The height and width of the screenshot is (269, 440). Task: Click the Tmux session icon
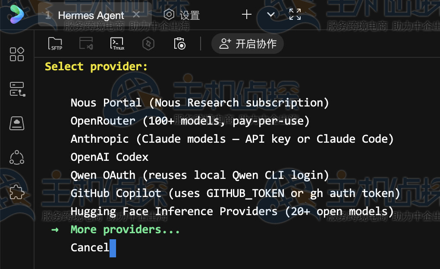tap(117, 44)
